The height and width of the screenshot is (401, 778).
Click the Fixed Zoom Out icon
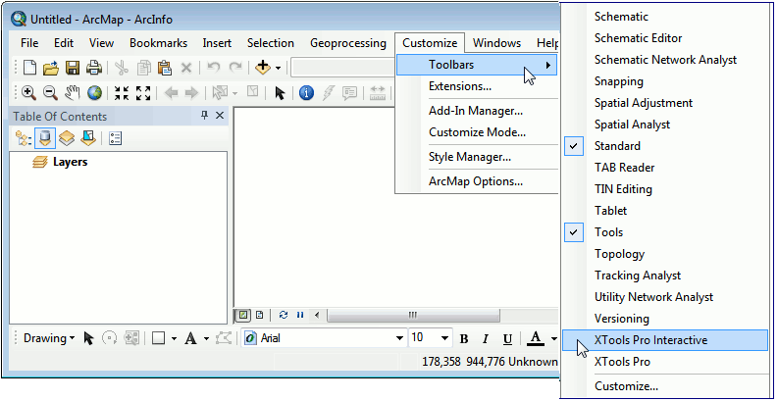(143, 93)
